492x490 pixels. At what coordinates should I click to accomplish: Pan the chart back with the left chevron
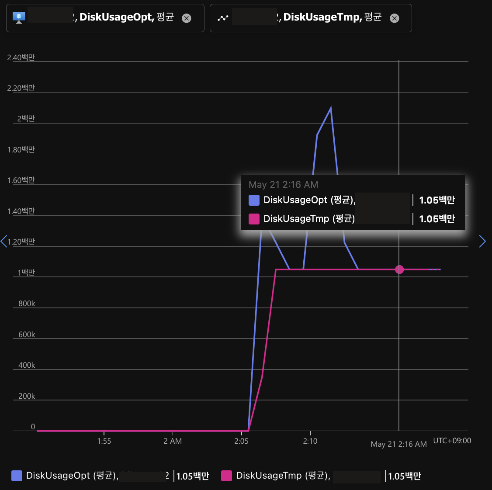(x=4, y=241)
